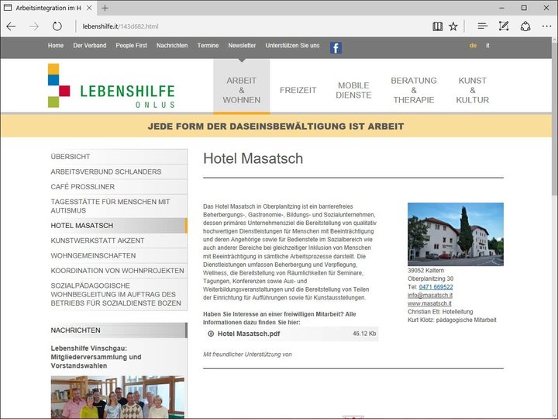Click the browser forward arrow
The width and height of the screenshot is (558, 419).
pos(34,26)
